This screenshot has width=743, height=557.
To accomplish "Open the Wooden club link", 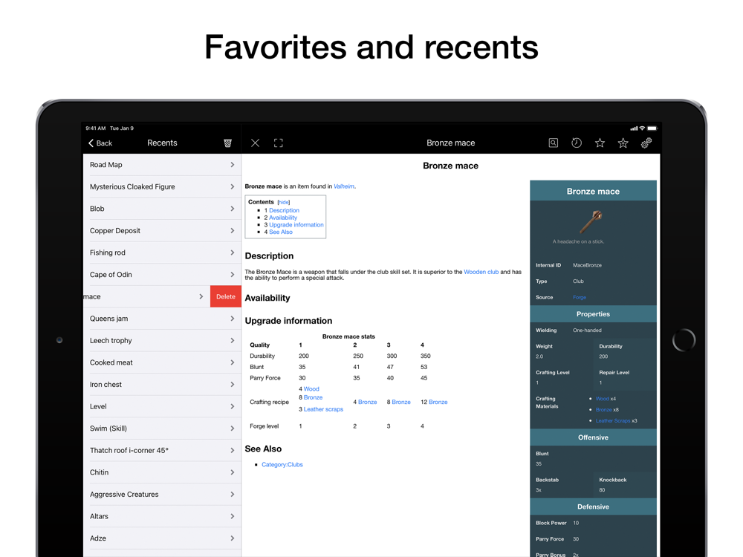I will (x=481, y=272).
